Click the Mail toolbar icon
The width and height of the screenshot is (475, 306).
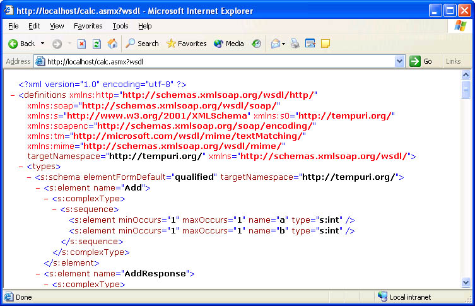[276, 44]
